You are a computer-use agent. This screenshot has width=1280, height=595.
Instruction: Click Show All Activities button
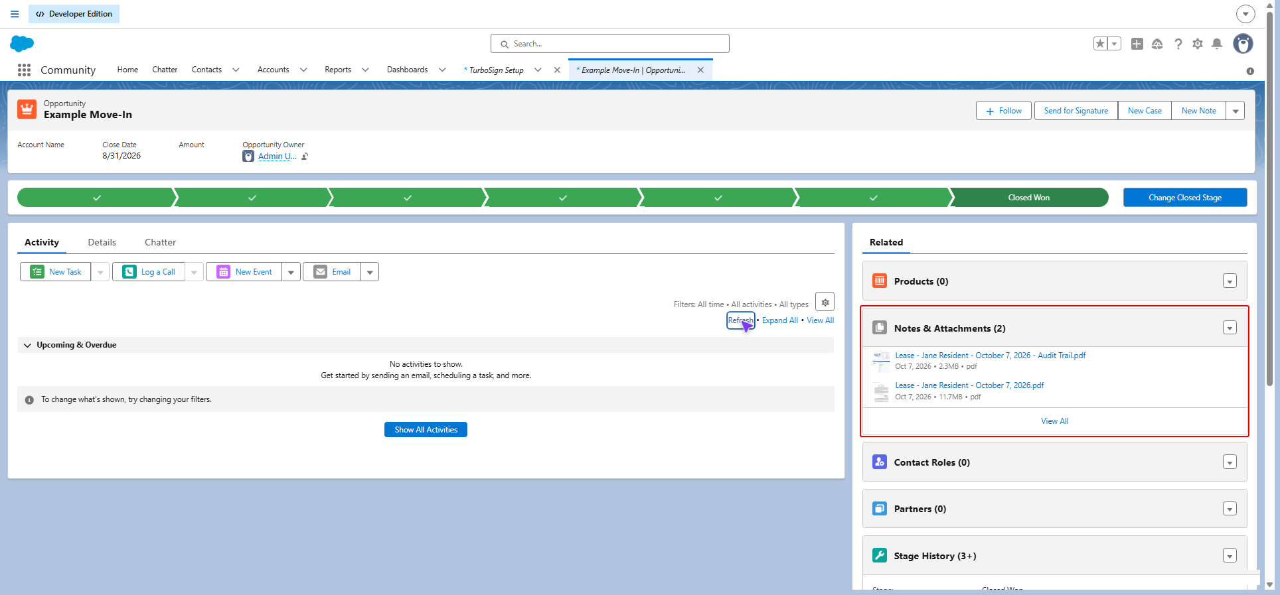(x=426, y=430)
